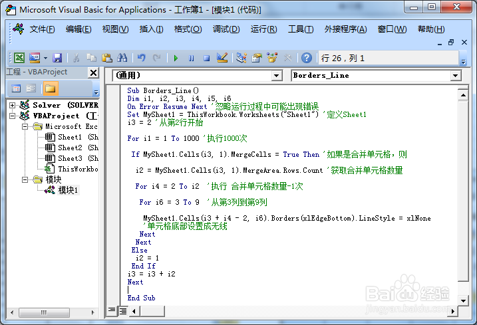Open the 窗口(W) menu

click(x=392, y=29)
